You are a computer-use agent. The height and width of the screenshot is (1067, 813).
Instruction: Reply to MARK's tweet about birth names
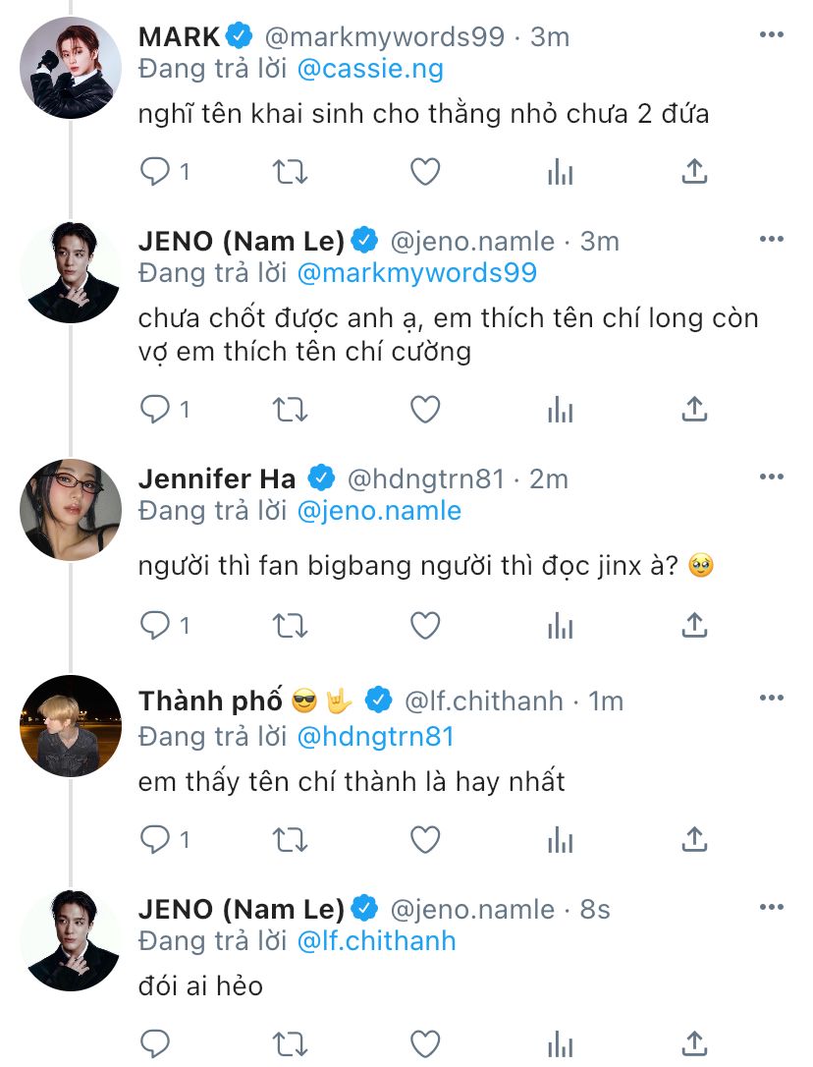point(156,172)
